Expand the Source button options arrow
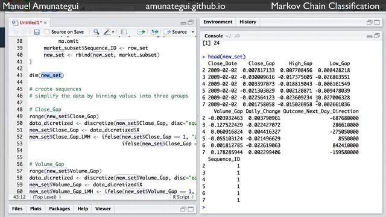This screenshot has height=217, width=386. [193, 32]
